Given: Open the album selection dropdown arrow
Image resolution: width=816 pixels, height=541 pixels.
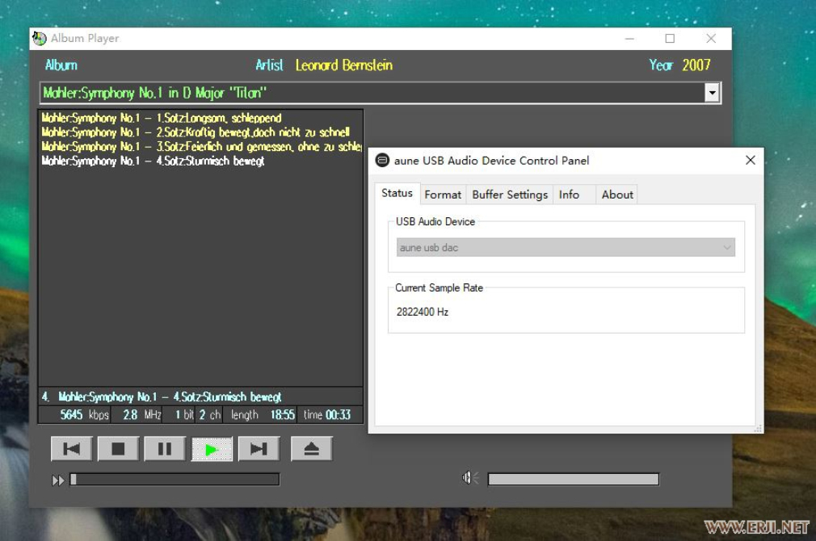Looking at the screenshot, I should click(x=712, y=93).
